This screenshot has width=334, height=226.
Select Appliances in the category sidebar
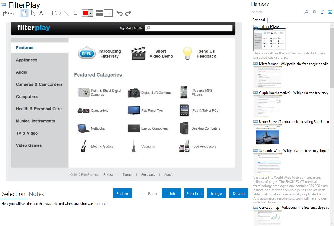point(27,60)
